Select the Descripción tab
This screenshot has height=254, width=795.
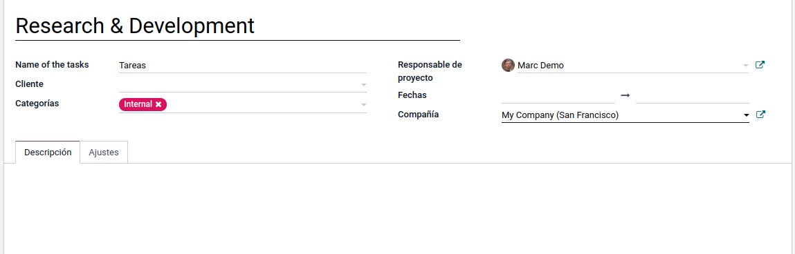[48, 153]
